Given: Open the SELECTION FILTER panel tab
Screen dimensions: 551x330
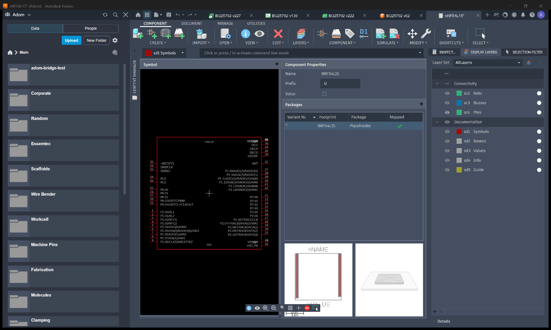Looking at the screenshot, I should [524, 52].
